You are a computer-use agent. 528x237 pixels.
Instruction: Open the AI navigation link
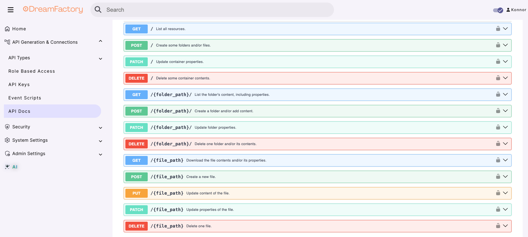click(x=15, y=167)
